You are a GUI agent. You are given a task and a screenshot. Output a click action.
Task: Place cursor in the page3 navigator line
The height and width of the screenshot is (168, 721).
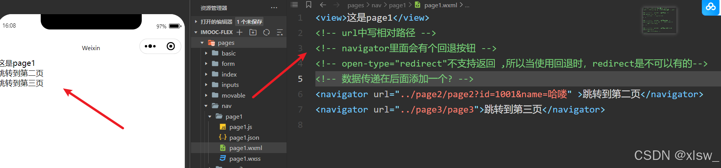coord(460,109)
